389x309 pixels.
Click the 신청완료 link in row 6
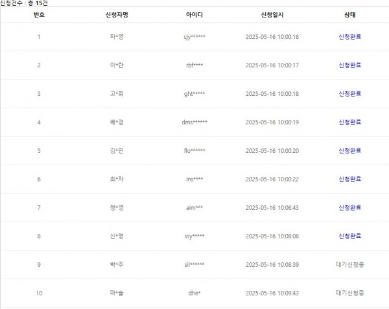point(350,179)
